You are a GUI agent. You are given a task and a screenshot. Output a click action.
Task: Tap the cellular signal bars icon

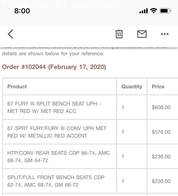pyautogui.click(x=144, y=11)
